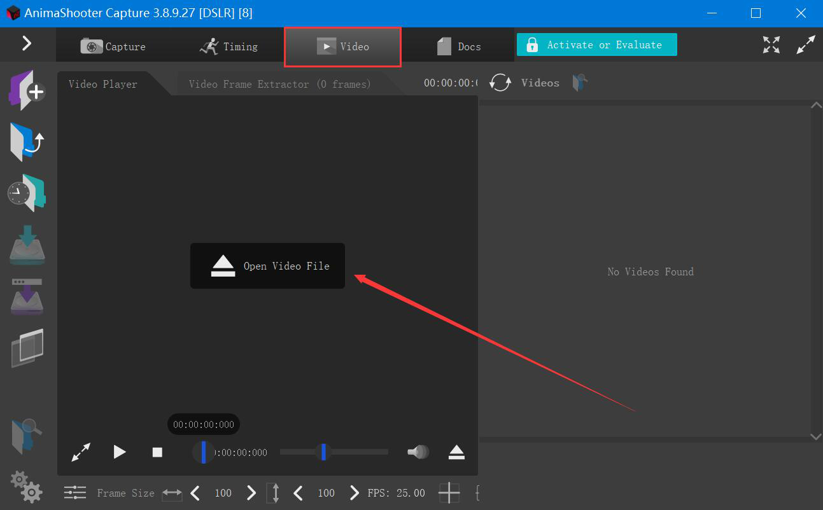Screen dimensions: 823x510
Task: Click the crosshair grid icon in bottom bar
Action: tap(449, 493)
